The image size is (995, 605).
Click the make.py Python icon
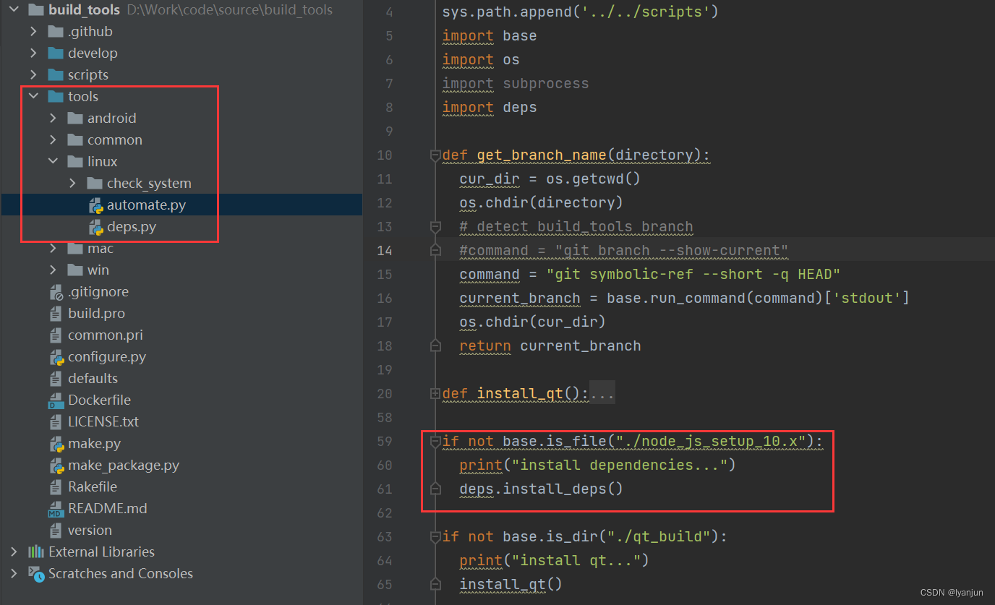[56, 444]
